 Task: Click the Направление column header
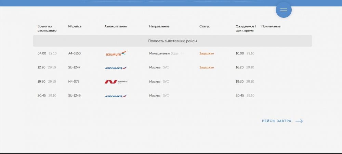(159, 26)
